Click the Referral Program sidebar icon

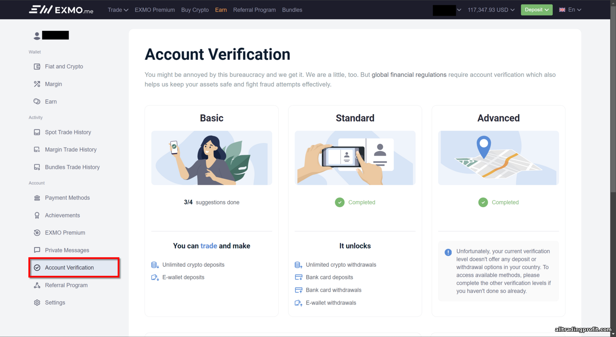37,285
